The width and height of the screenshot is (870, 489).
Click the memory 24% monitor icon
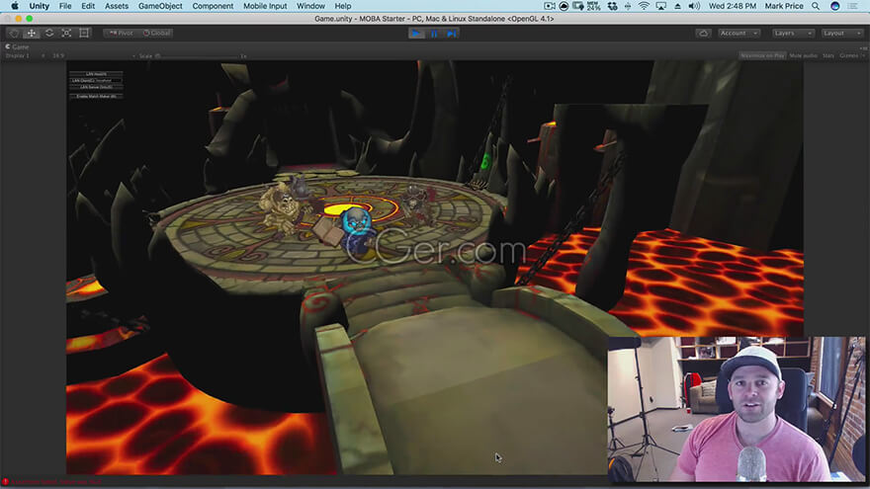coord(594,6)
